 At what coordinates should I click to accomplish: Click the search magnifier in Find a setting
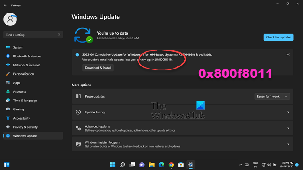59,35
